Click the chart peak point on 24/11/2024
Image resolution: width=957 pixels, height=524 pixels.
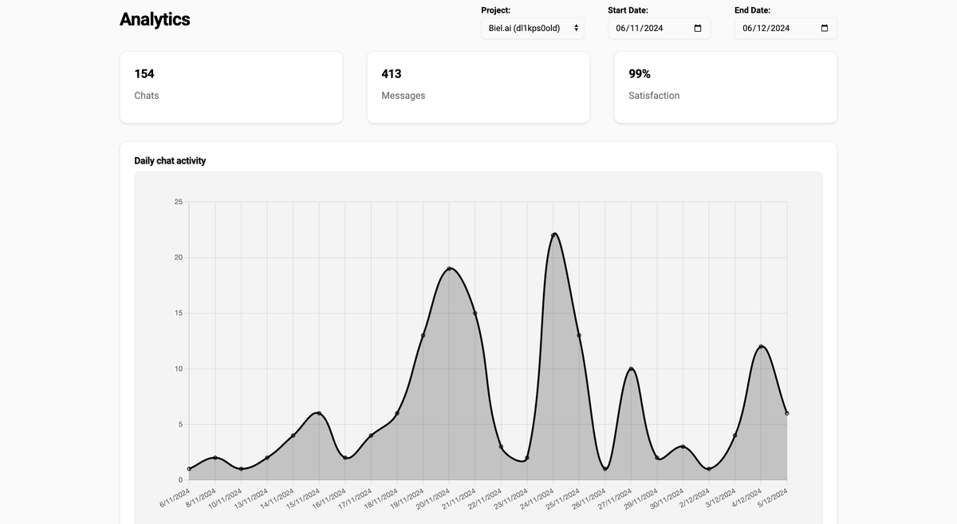coord(553,235)
